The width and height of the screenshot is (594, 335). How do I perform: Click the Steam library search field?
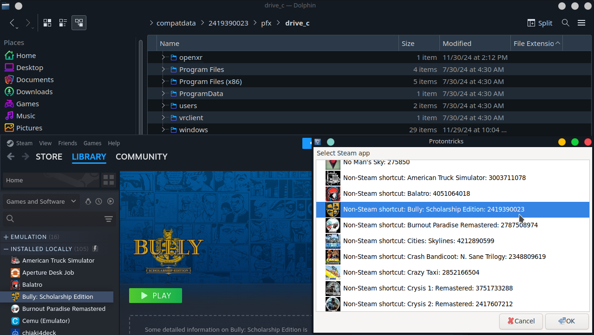coord(52,219)
